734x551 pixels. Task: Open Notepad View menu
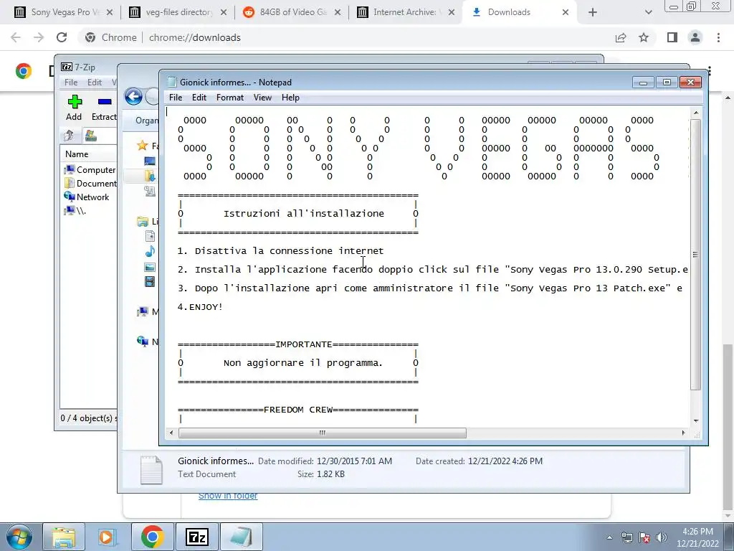(x=262, y=98)
